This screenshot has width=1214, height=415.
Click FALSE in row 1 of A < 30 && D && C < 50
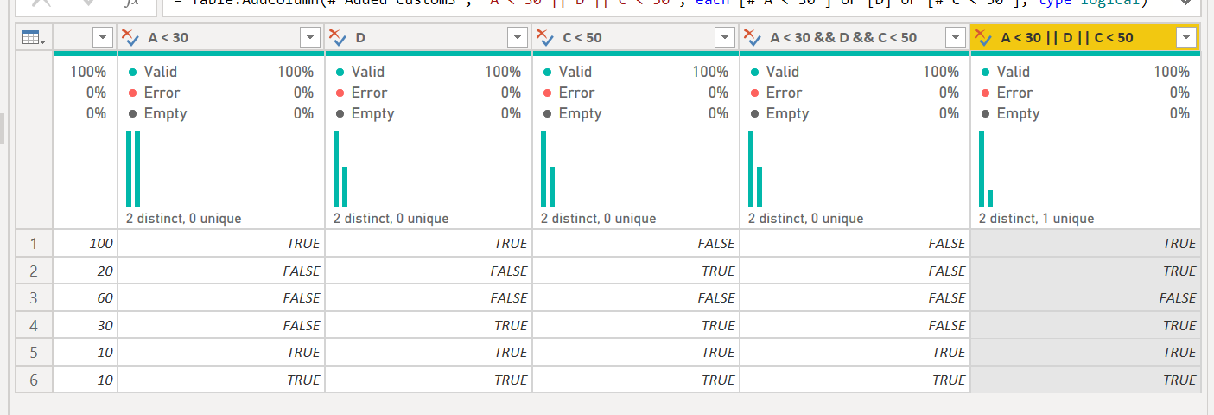coord(855,244)
